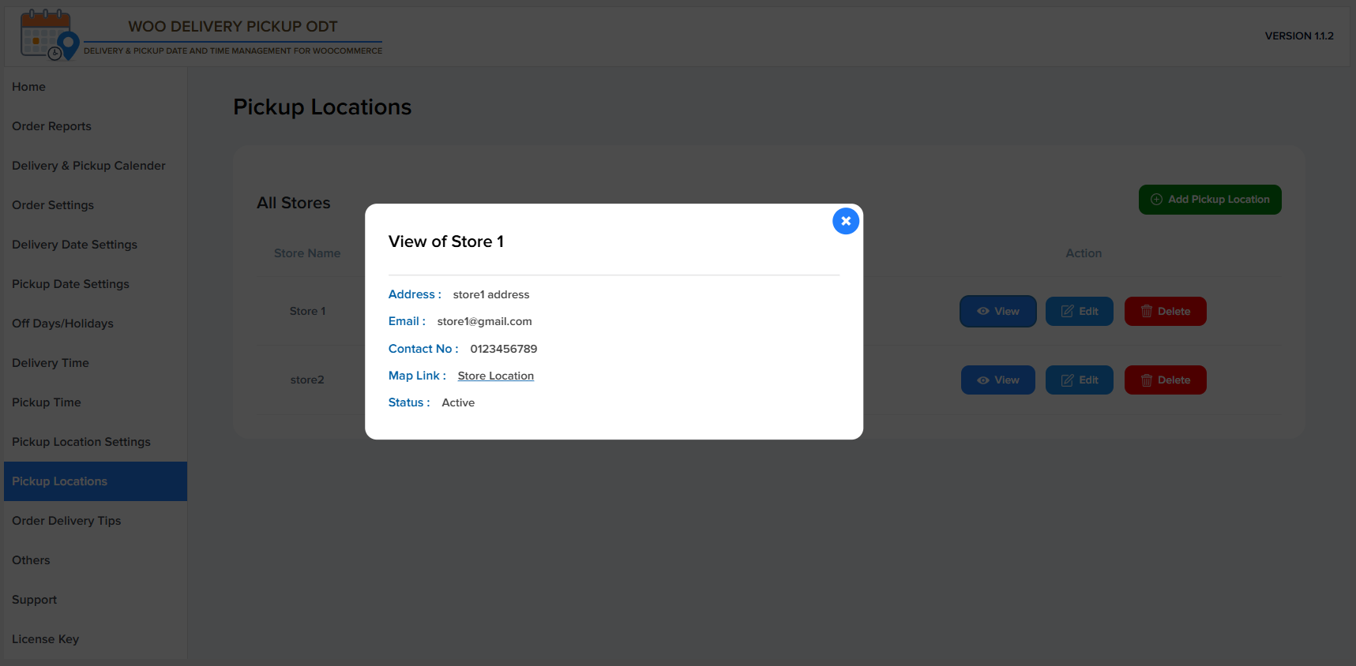Open Off Days/Holidays settings
1356x666 pixels.
pyautogui.click(x=62, y=324)
